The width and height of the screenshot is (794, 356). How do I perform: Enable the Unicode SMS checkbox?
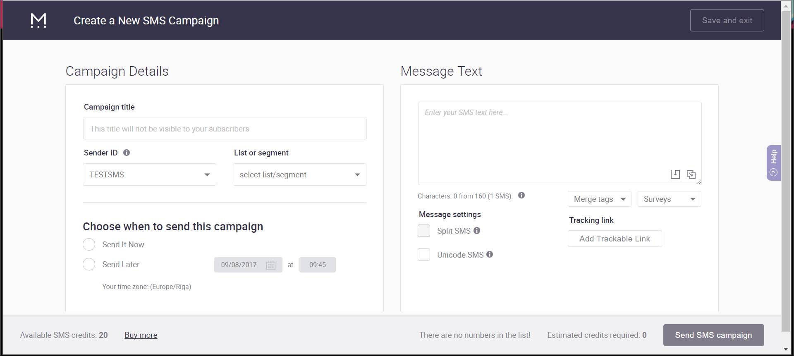pyautogui.click(x=424, y=254)
